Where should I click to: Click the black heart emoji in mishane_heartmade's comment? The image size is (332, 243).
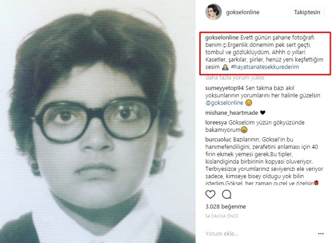click(262, 113)
